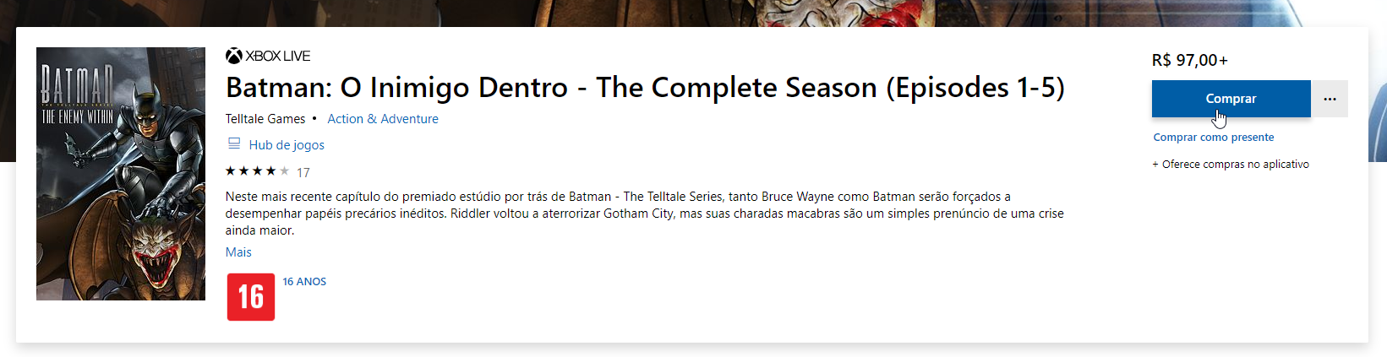Click the Xbox logo icon
Image resolution: width=1387 pixels, height=357 pixels.
point(234,56)
